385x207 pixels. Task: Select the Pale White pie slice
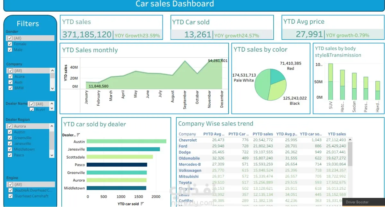pyautogui.click(x=262, y=85)
